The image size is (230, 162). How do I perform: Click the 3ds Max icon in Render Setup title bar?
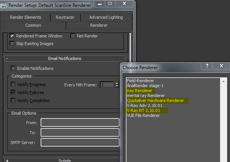click(x=3, y=5)
